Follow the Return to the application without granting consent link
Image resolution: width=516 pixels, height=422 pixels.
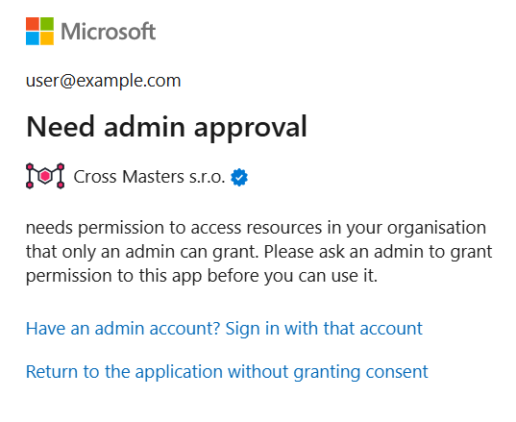[x=227, y=372]
